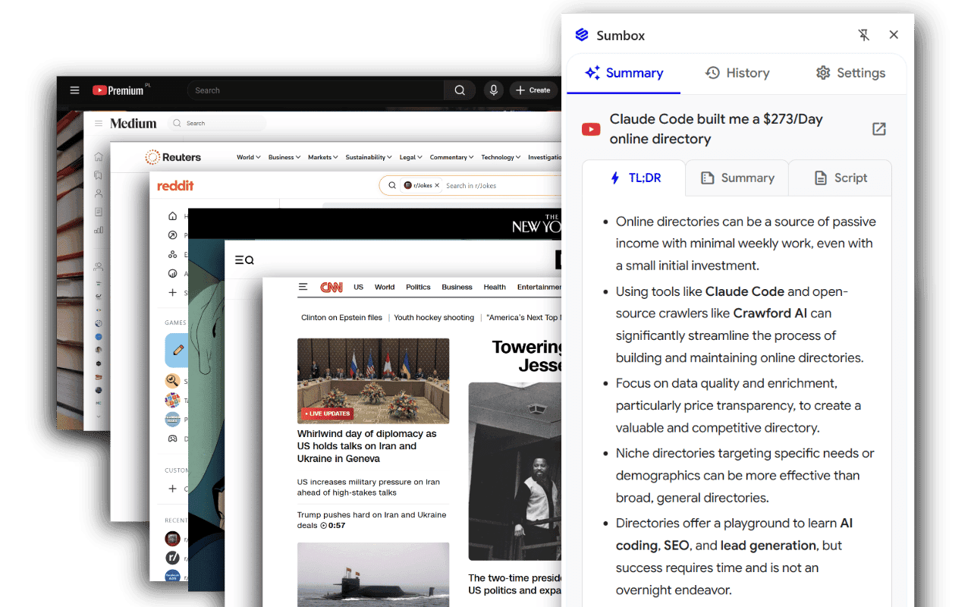Image resolution: width=971 pixels, height=607 pixels.
Task: Focus the YouTube search field
Action: [x=316, y=90]
